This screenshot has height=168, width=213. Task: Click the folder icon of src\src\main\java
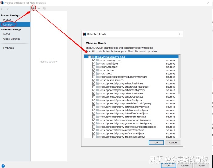coord(97,64)
